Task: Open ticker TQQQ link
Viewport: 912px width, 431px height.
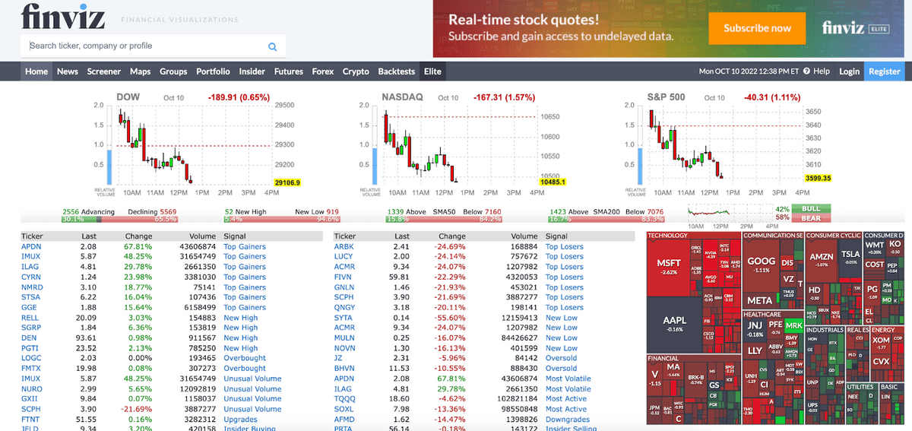Action: 345,398
